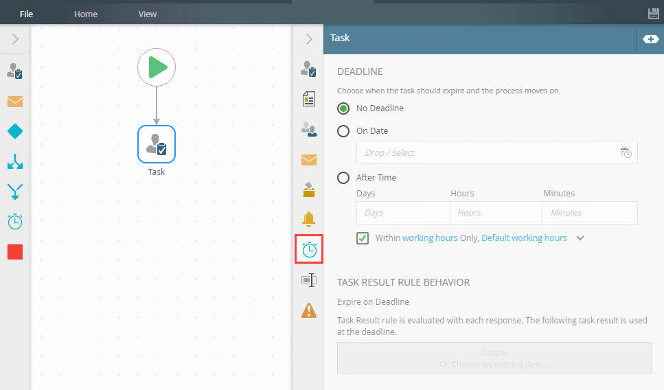Open the Properties text-cursor tab

pyautogui.click(x=309, y=280)
